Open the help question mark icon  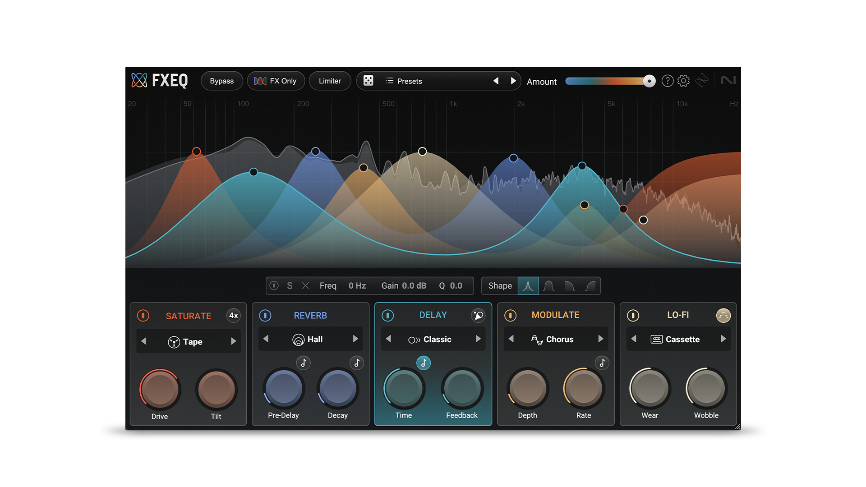coord(667,81)
